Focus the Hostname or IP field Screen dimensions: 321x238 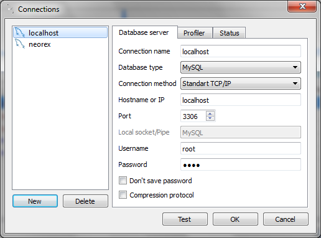click(x=241, y=100)
